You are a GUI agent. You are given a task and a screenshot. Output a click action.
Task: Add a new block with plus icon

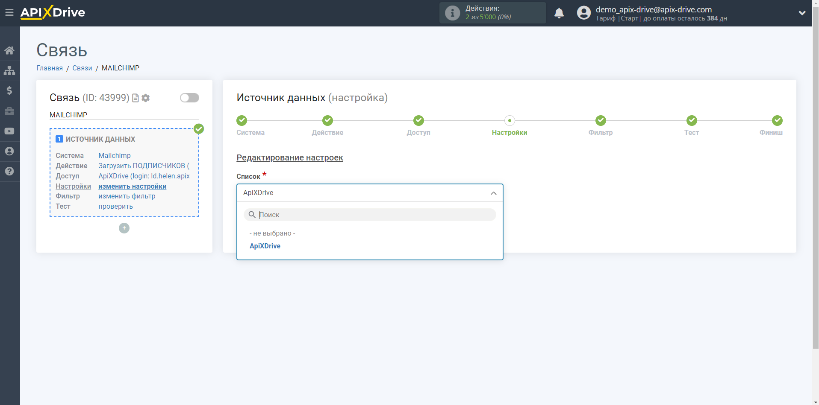tap(124, 228)
